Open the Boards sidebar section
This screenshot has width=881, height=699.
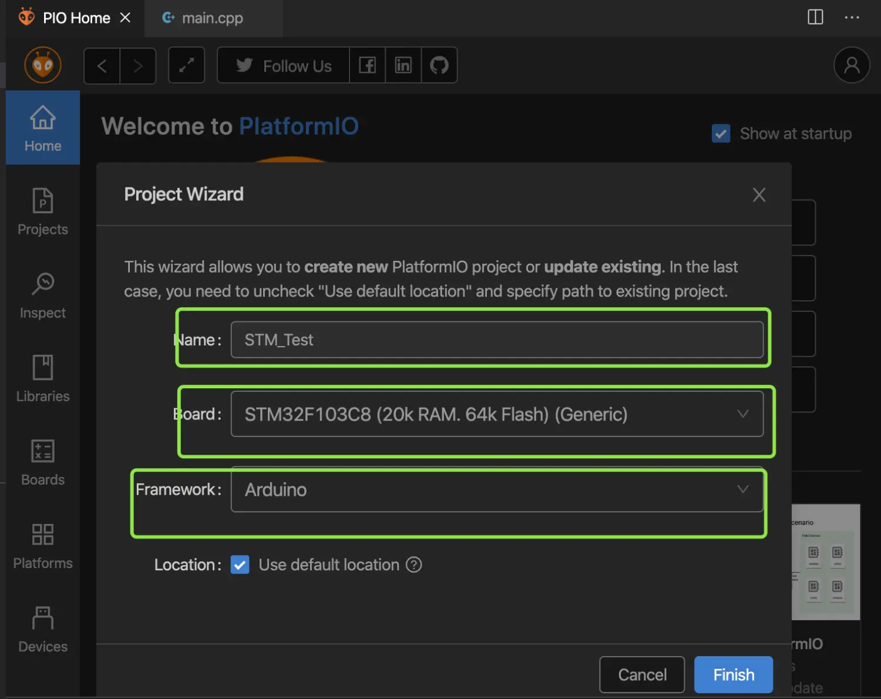(43, 462)
